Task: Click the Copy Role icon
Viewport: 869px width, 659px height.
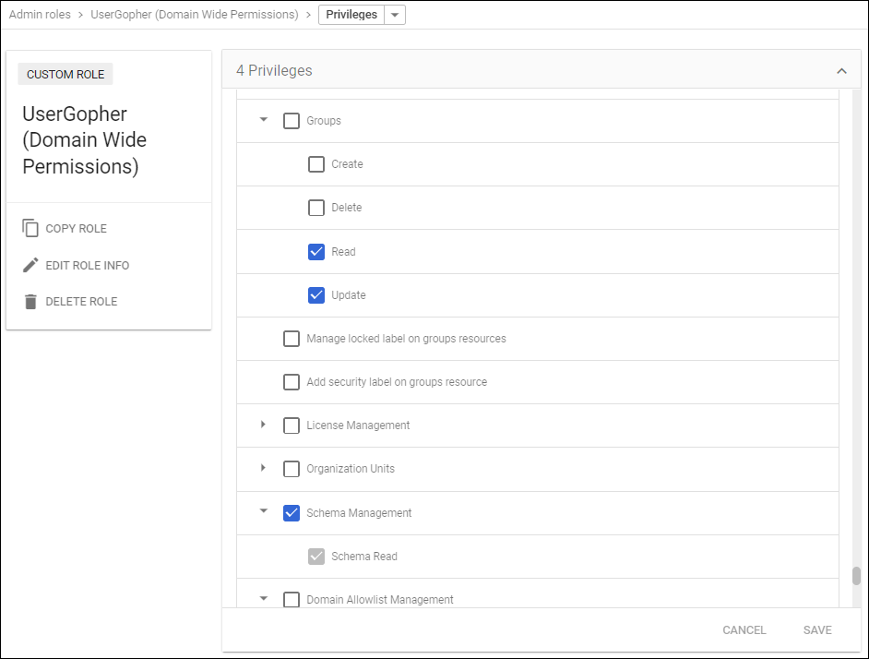Action: pos(30,228)
